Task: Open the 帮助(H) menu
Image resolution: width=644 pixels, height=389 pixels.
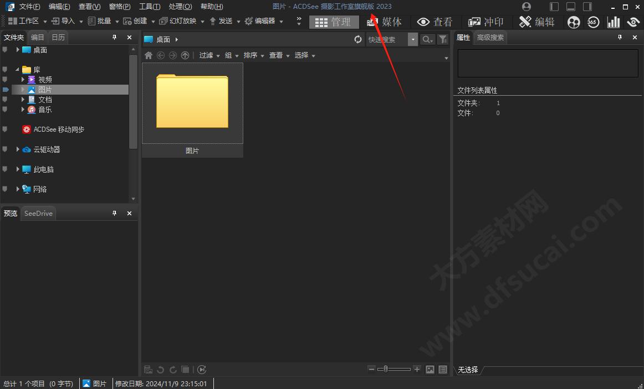Action: [212, 7]
